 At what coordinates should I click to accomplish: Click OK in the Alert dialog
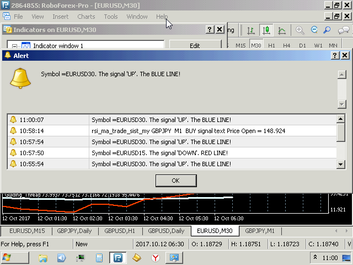click(x=176, y=181)
